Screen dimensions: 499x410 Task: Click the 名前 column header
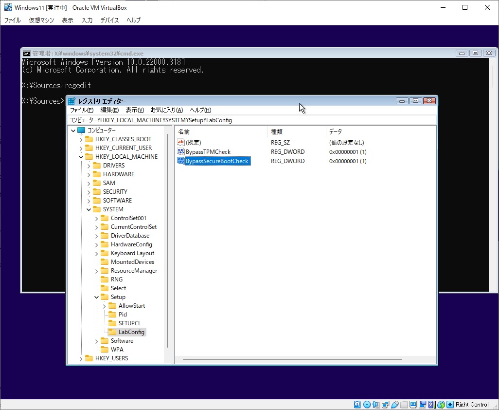click(221, 131)
